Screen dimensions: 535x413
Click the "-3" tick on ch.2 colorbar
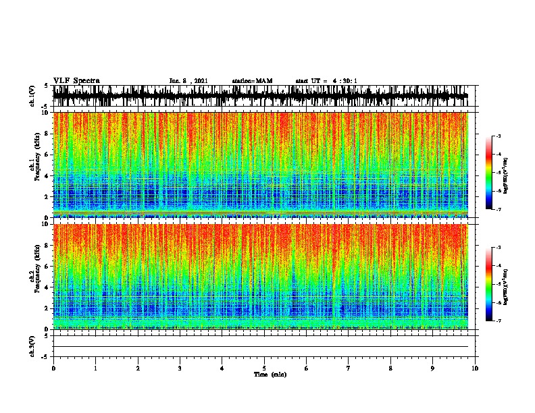[499, 248]
